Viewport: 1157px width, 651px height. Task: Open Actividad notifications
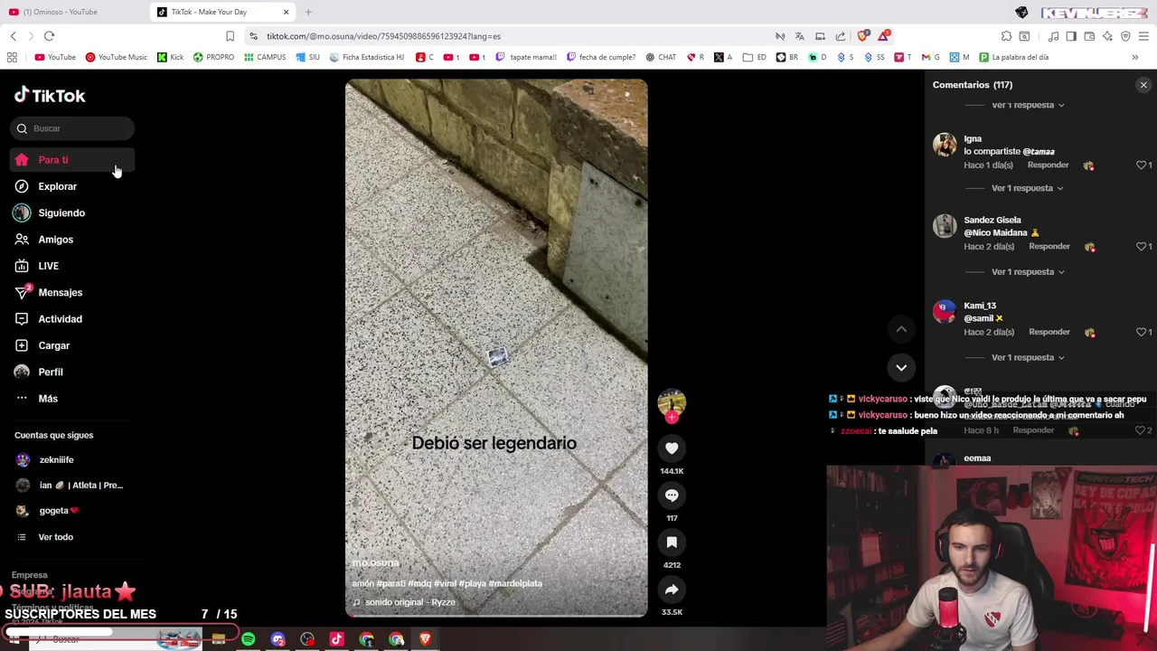60,319
